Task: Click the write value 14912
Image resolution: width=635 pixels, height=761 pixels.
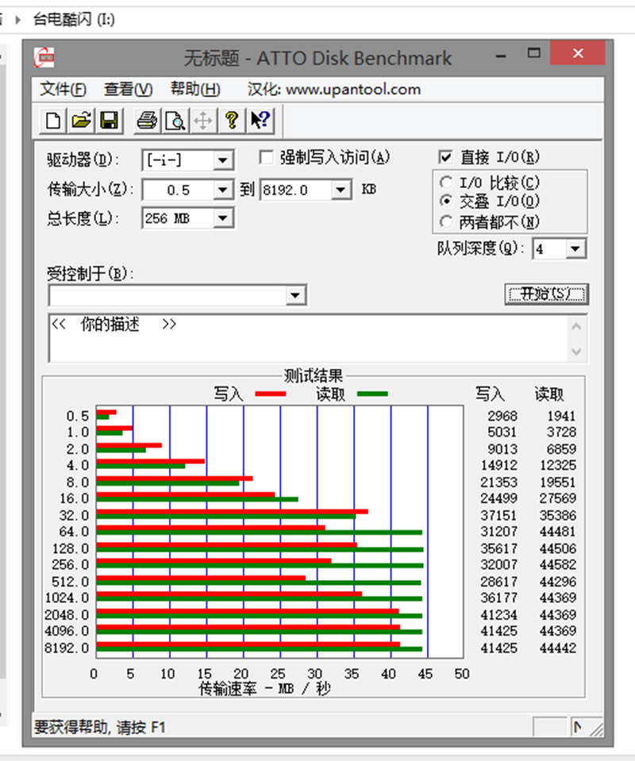Action: pos(499,465)
